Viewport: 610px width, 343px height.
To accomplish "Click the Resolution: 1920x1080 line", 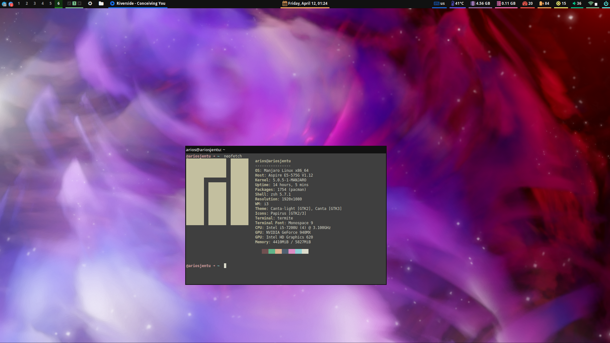I will [279, 199].
